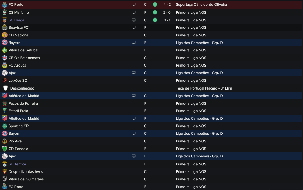
Task: Select the Boavista FC club badge
Action: 4,27
